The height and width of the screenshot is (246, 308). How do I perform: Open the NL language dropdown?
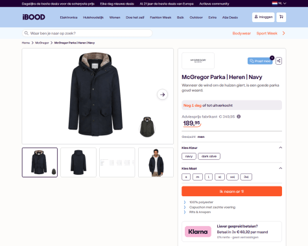[x=279, y=3]
